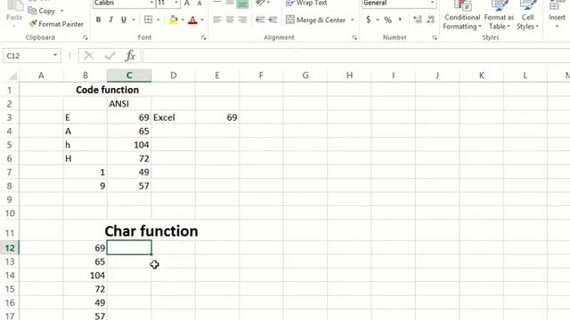Viewport: 570px width, 320px height.
Task: Select cell B14 containing 104
Action: click(85, 276)
